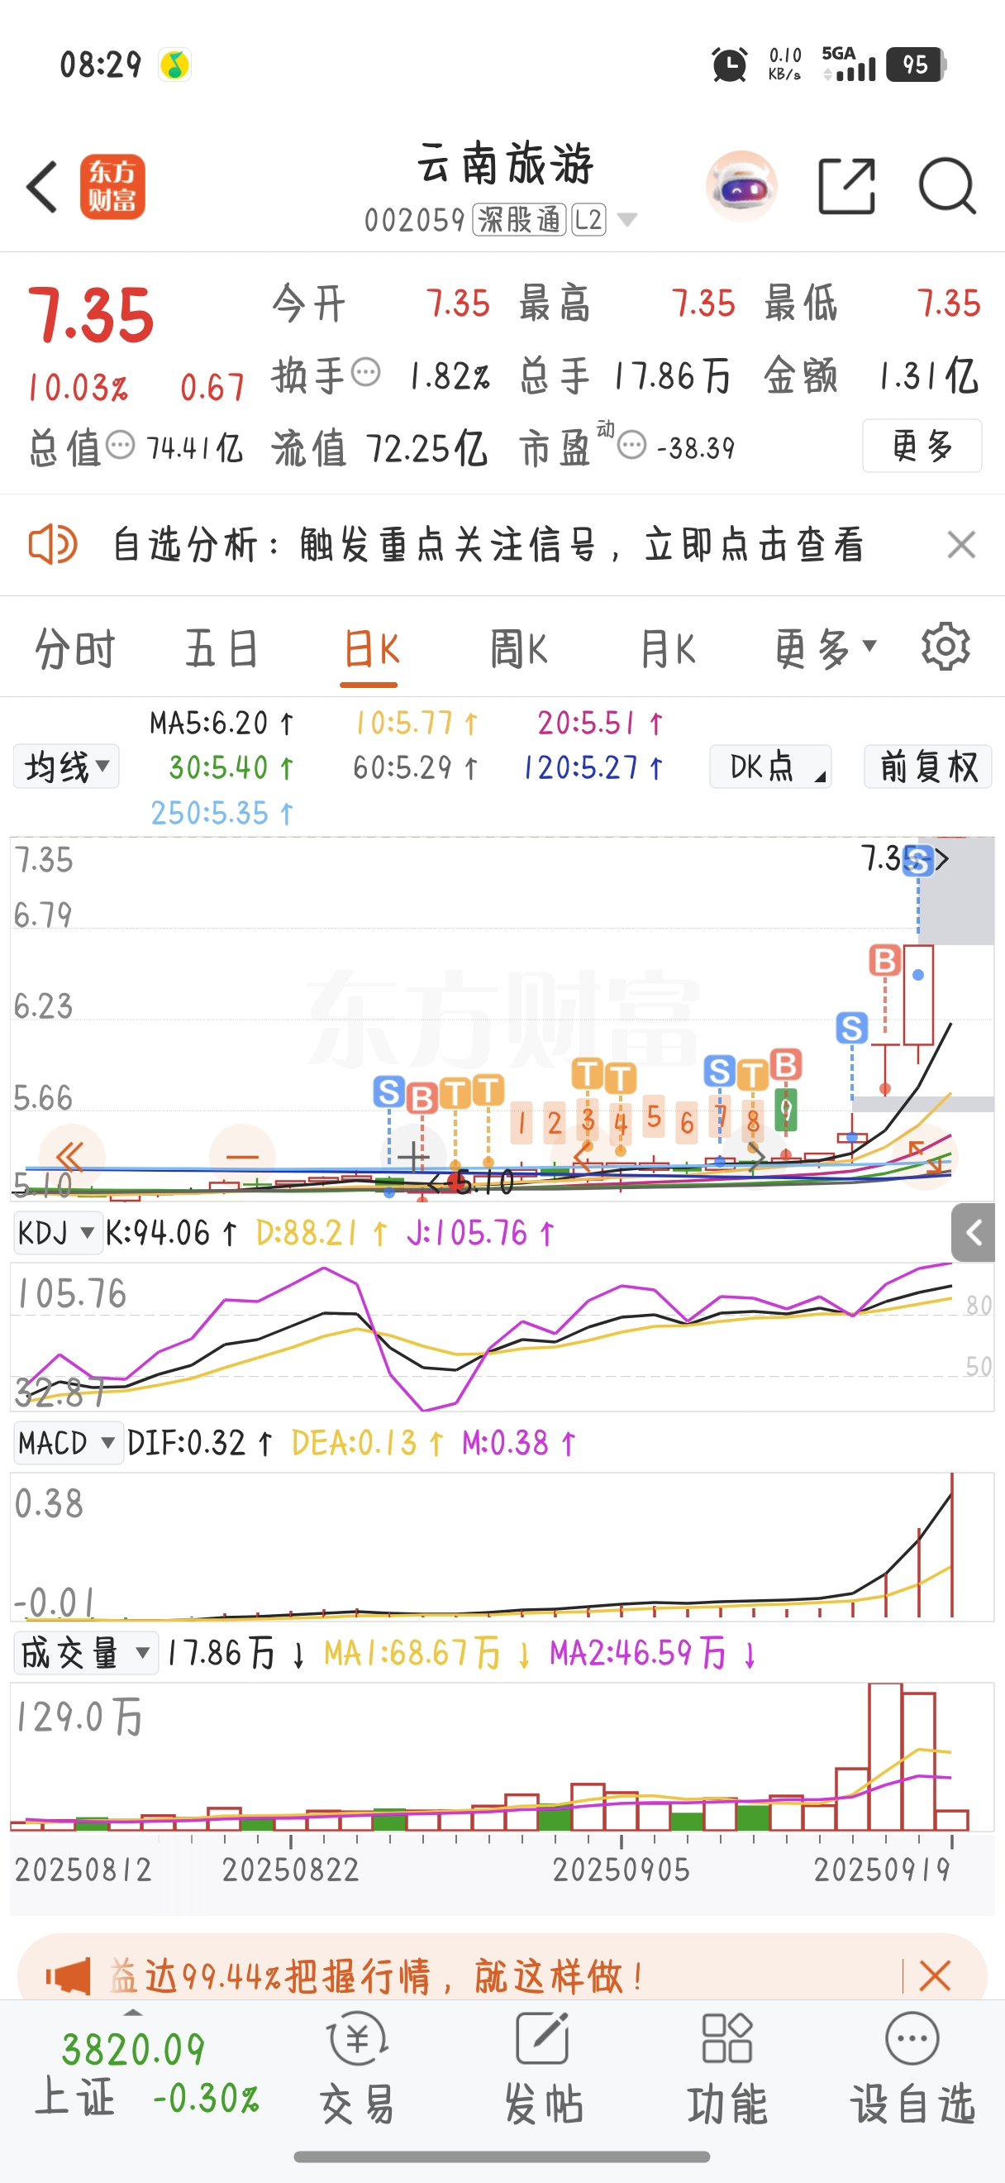Tap the megaphone icon in bottom promo

[68, 1976]
